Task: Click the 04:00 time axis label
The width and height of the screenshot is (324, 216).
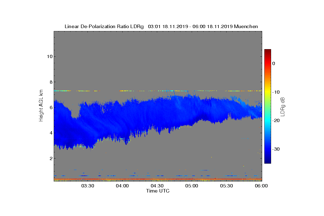Action: tap(122, 186)
